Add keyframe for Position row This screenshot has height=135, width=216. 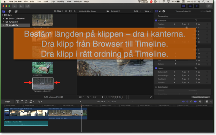point(207,24)
